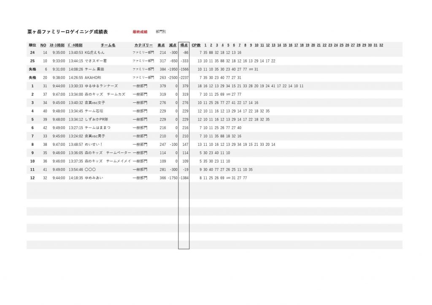The image size is (432, 305).
Task: Click 失格 in the AKAHORI row
Action: click(32, 78)
